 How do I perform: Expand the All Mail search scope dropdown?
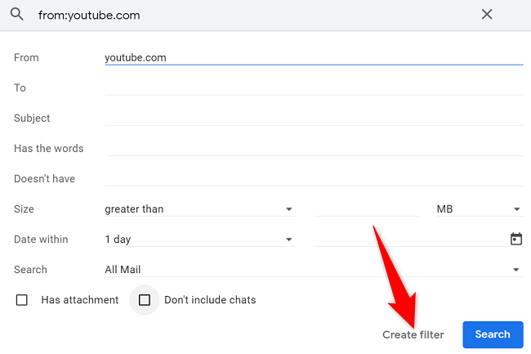pos(313,270)
